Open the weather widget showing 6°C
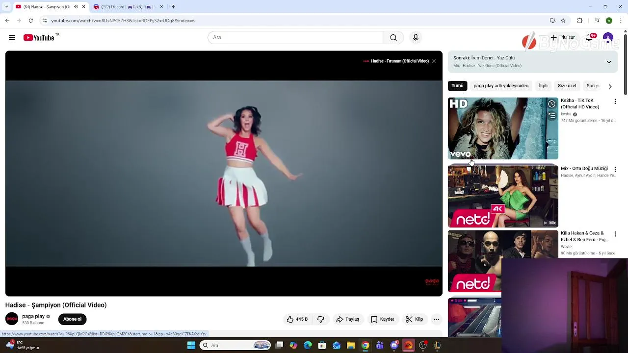The image size is (628, 353). coord(22,346)
